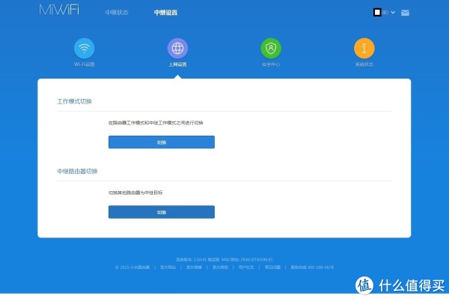The height and width of the screenshot is (299, 449).
Task: Open the mail envelope icon
Action: click(x=405, y=13)
